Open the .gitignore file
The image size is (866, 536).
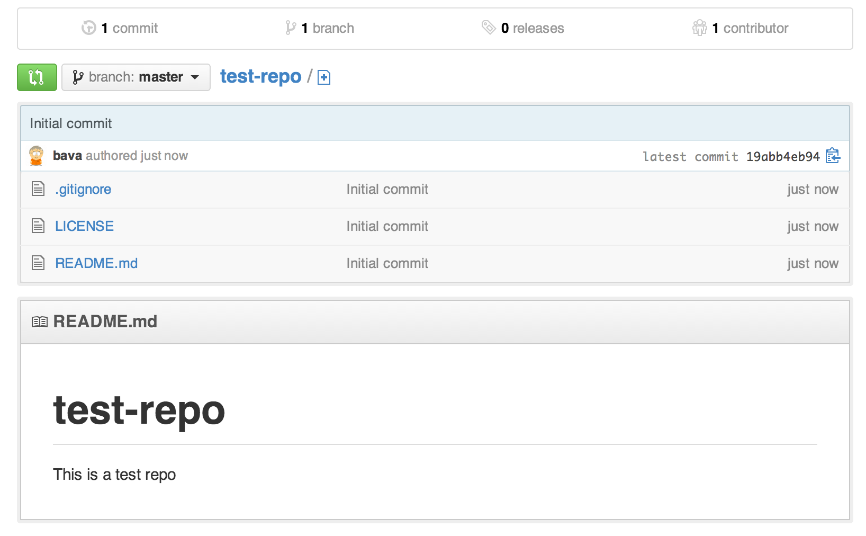pyautogui.click(x=83, y=190)
